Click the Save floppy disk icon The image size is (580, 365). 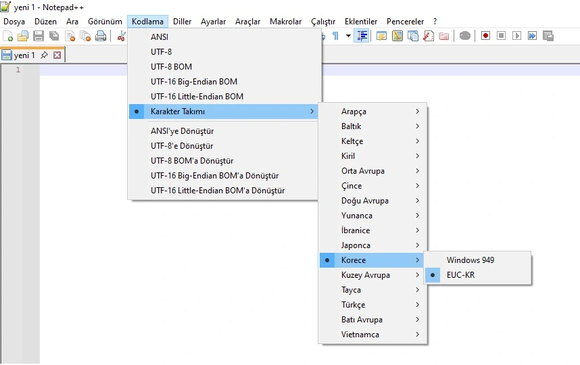[39, 36]
